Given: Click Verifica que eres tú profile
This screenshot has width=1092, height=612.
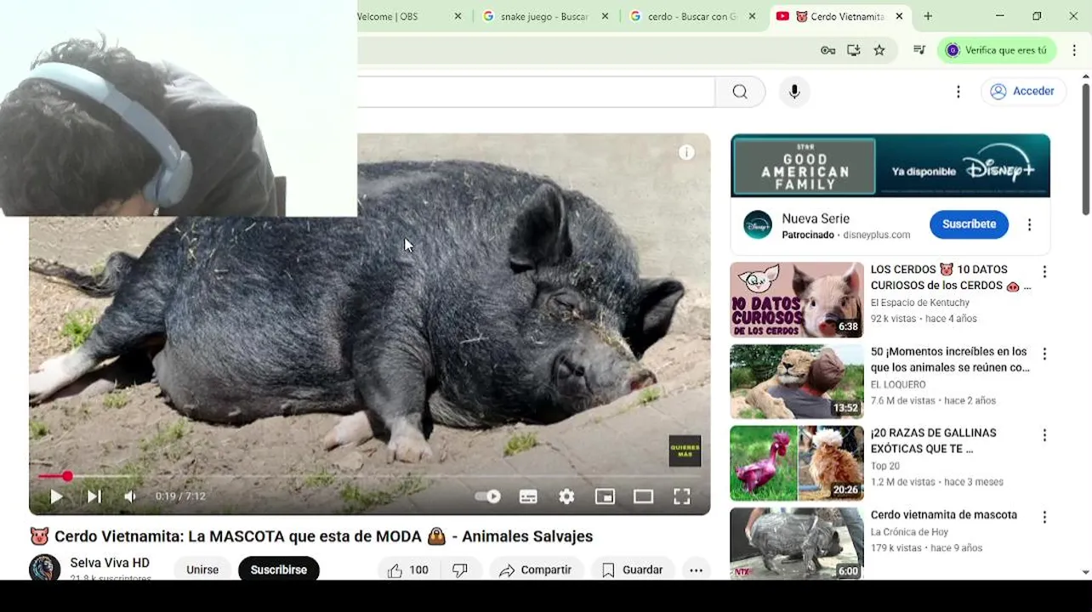Looking at the screenshot, I should click(997, 50).
